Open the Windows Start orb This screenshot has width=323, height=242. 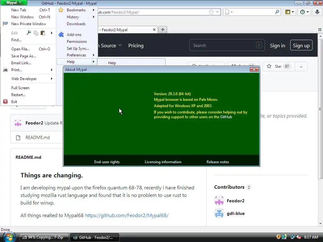(x=9, y=237)
